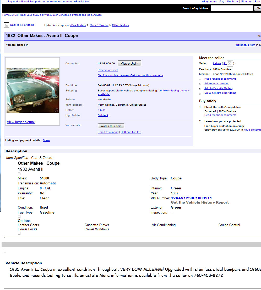Click Sign out in the top bar
The width and height of the screenshot is (261, 290).
coord(246,2)
